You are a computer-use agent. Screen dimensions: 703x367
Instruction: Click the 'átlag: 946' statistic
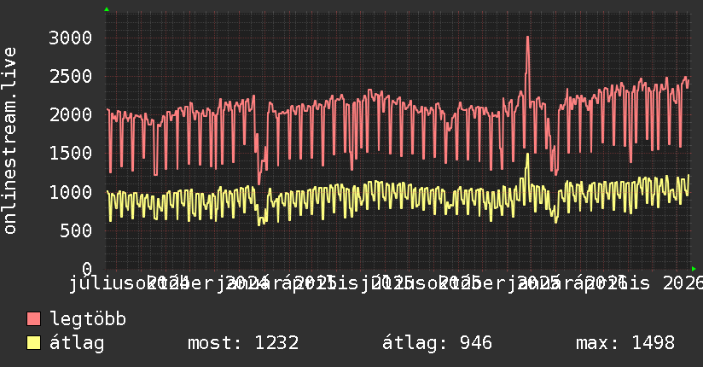437,343
